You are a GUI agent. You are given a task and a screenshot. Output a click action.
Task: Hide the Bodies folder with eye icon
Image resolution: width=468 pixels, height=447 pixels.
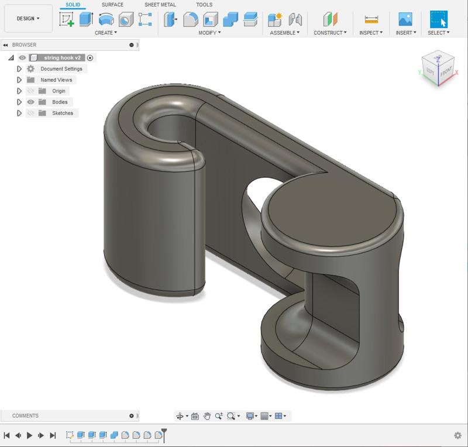tap(30, 102)
